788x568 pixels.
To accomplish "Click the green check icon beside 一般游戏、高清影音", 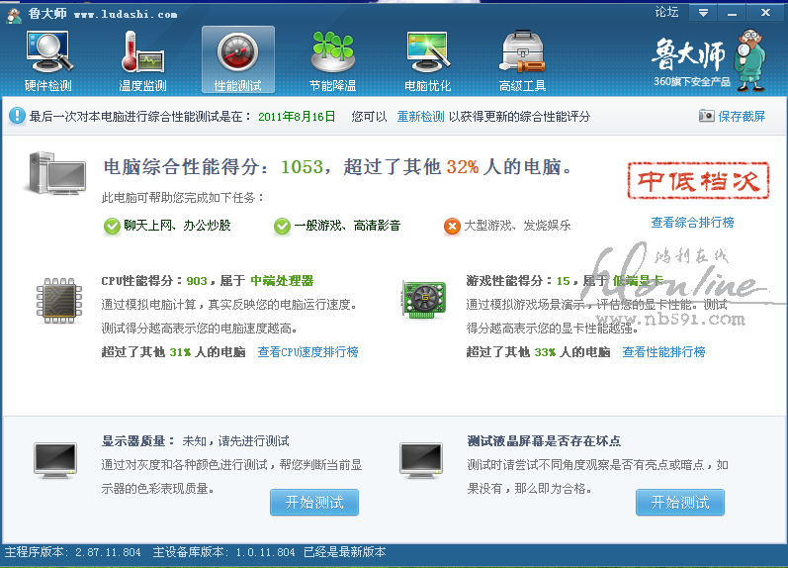I will tap(282, 227).
